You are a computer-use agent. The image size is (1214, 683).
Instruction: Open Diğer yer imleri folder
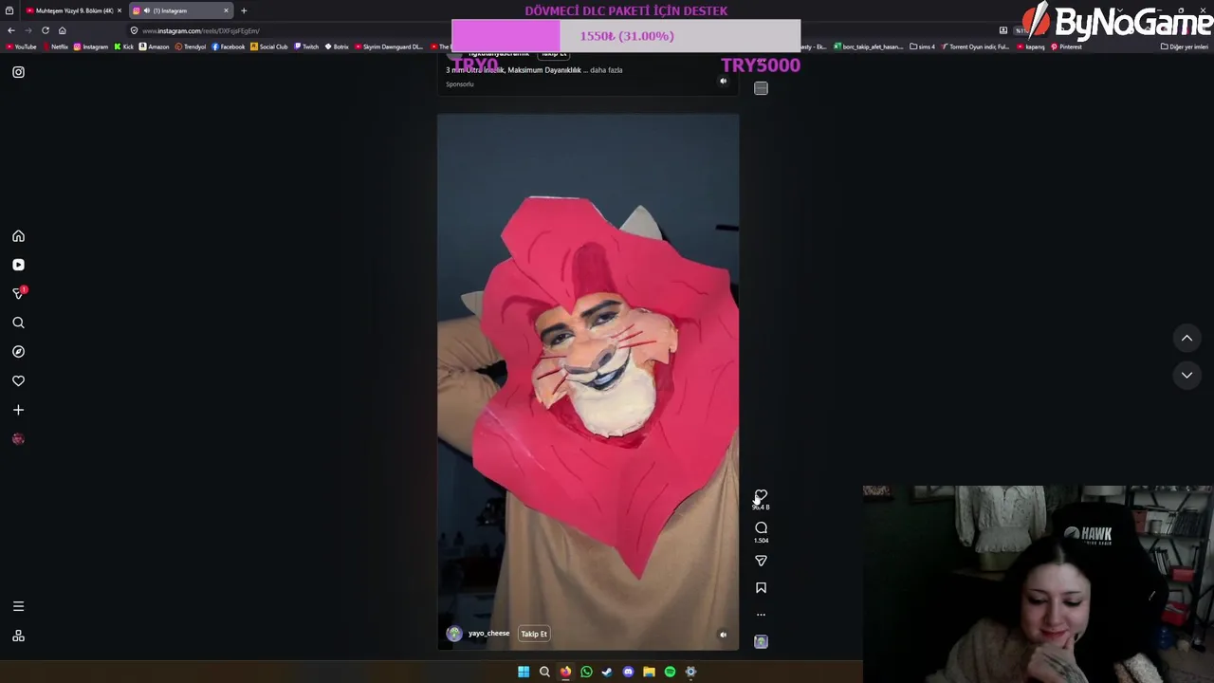point(1185,46)
